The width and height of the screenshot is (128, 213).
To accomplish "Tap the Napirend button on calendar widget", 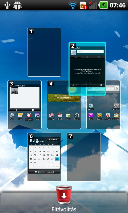I will pos(53,139).
